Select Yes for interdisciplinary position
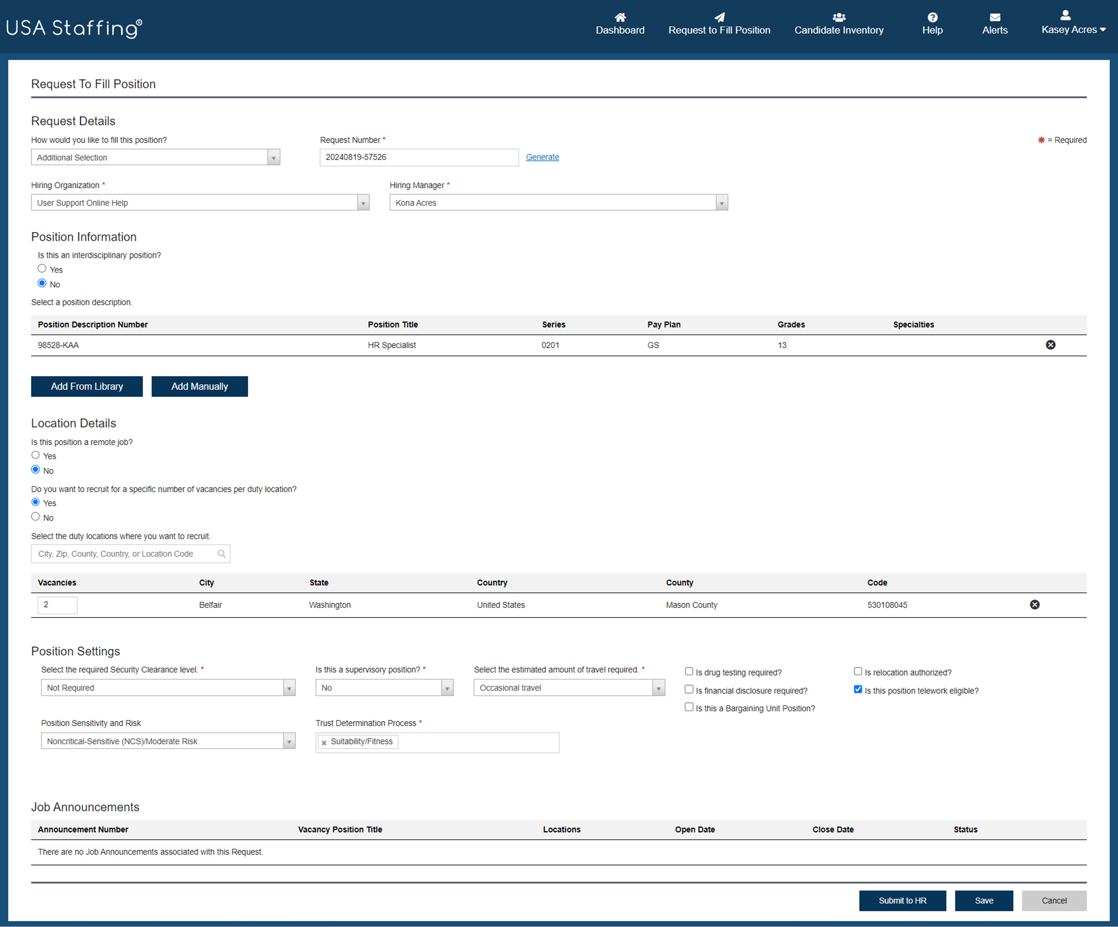The height and width of the screenshot is (927, 1118). [x=42, y=268]
